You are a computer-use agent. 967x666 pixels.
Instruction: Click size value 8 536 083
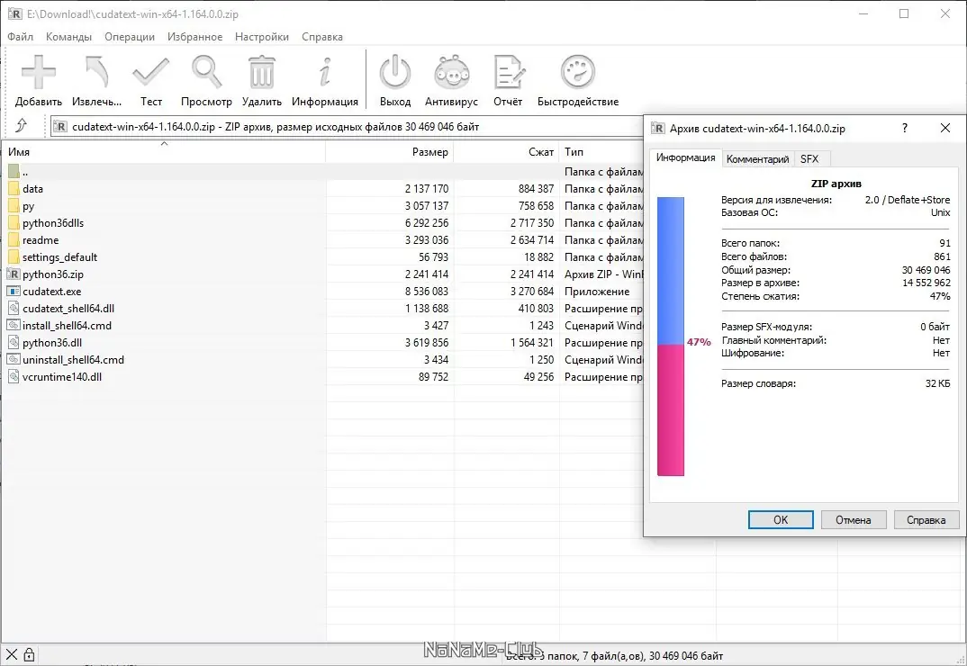coord(427,291)
